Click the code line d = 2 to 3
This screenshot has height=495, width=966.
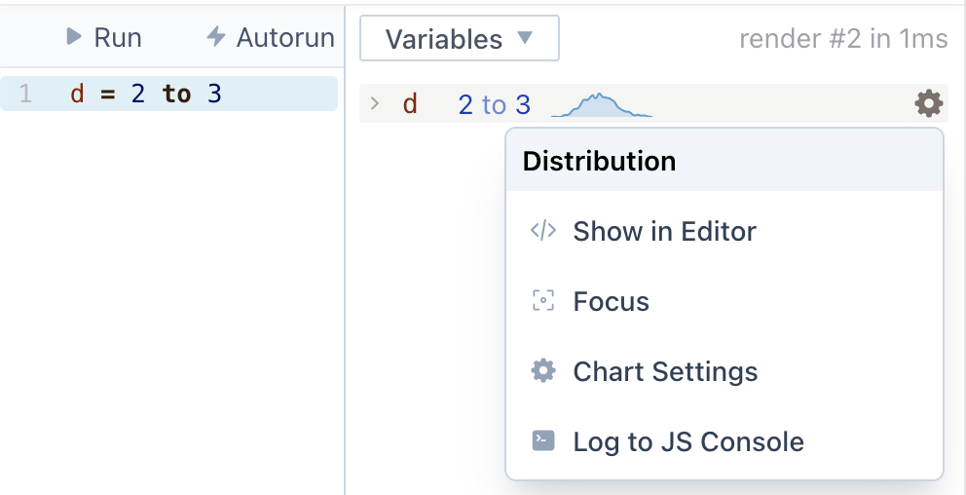click(x=146, y=94)
